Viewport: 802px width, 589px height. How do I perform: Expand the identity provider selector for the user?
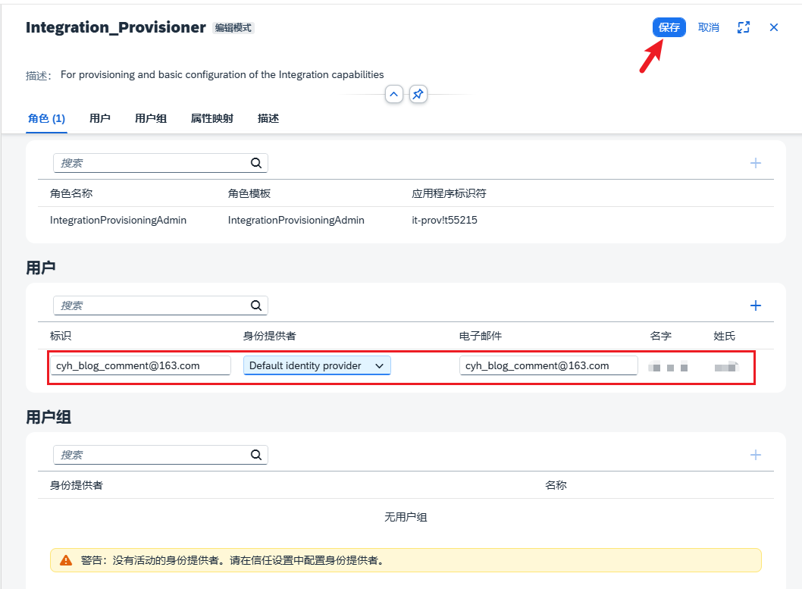379,365
